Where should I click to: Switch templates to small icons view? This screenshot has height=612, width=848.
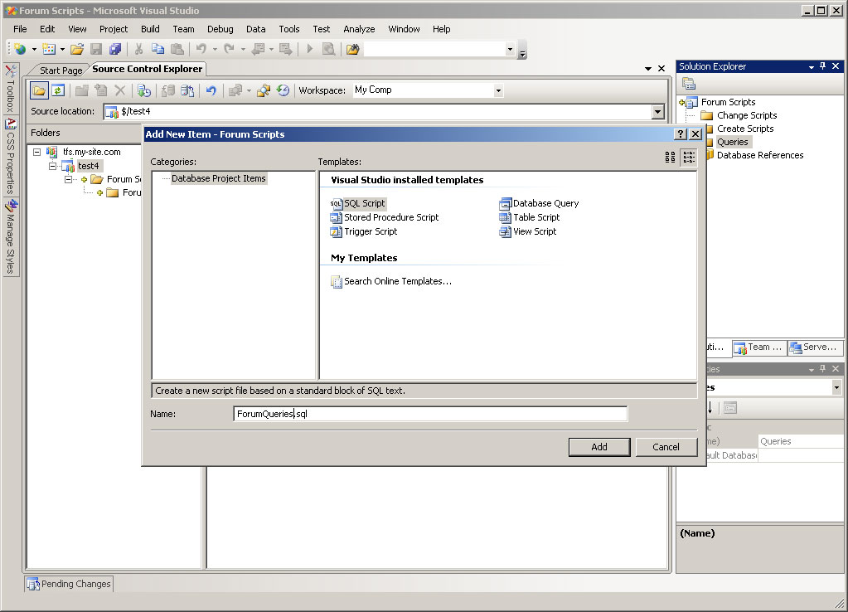[x=689, y=157]
